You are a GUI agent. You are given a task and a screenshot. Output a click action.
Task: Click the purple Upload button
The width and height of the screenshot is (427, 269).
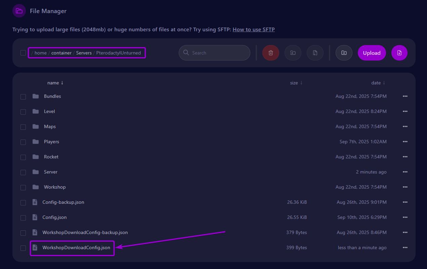(x=372, y=53)
